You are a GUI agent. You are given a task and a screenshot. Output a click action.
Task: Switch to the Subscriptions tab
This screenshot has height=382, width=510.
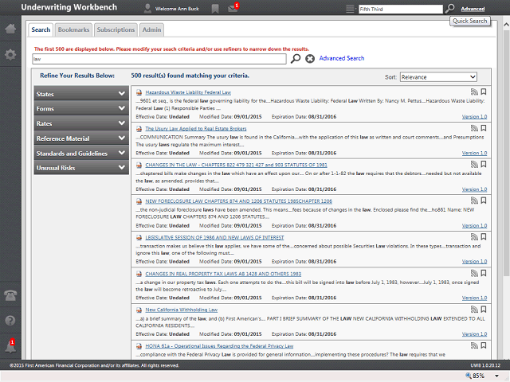[116, 29]
